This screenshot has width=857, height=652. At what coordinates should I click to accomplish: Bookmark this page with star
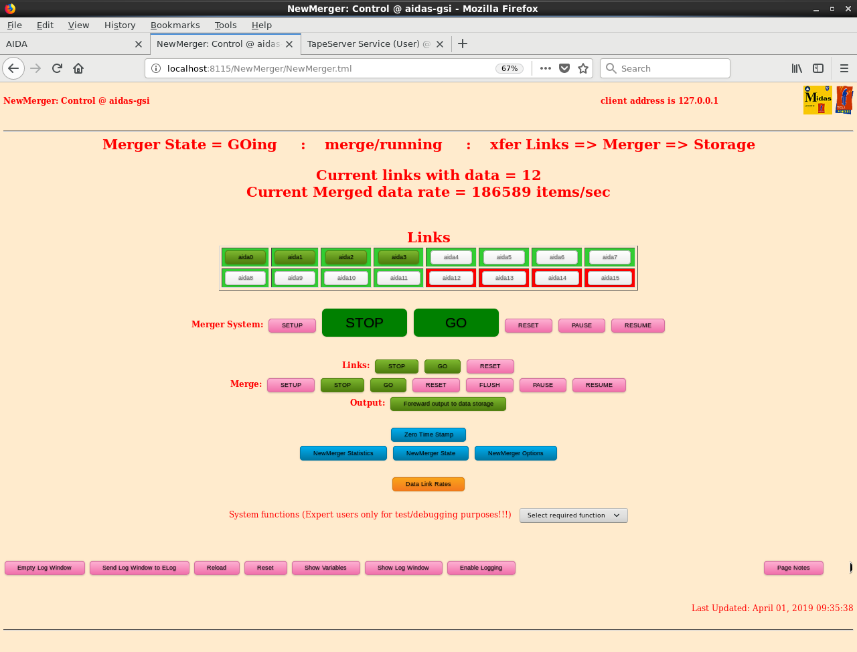(x=583, y=68)
